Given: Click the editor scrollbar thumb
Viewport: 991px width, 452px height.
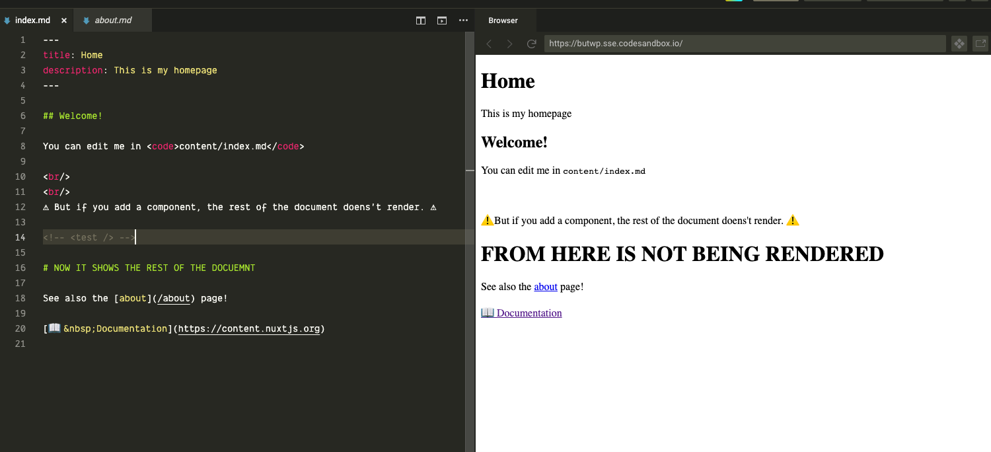Looking at the screenshot, I should (470, 170).
